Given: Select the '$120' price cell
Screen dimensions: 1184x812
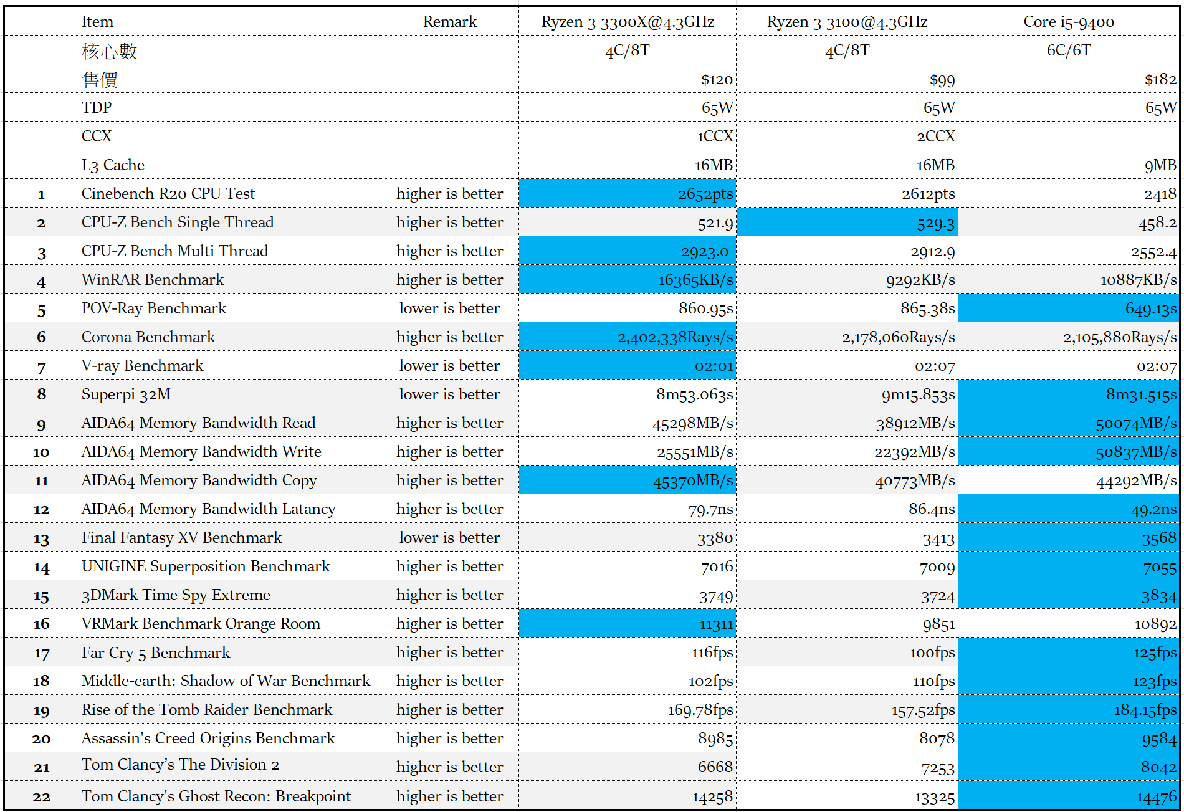Looking at the screenshot, I should (x=628, y=79).
